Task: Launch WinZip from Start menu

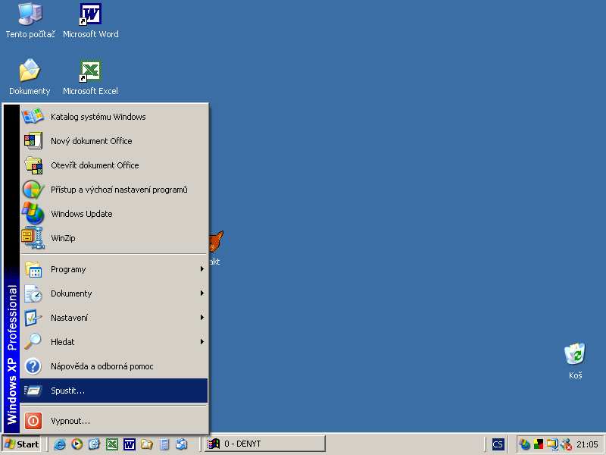Action: pyautogui.click(x=114, y=238)
